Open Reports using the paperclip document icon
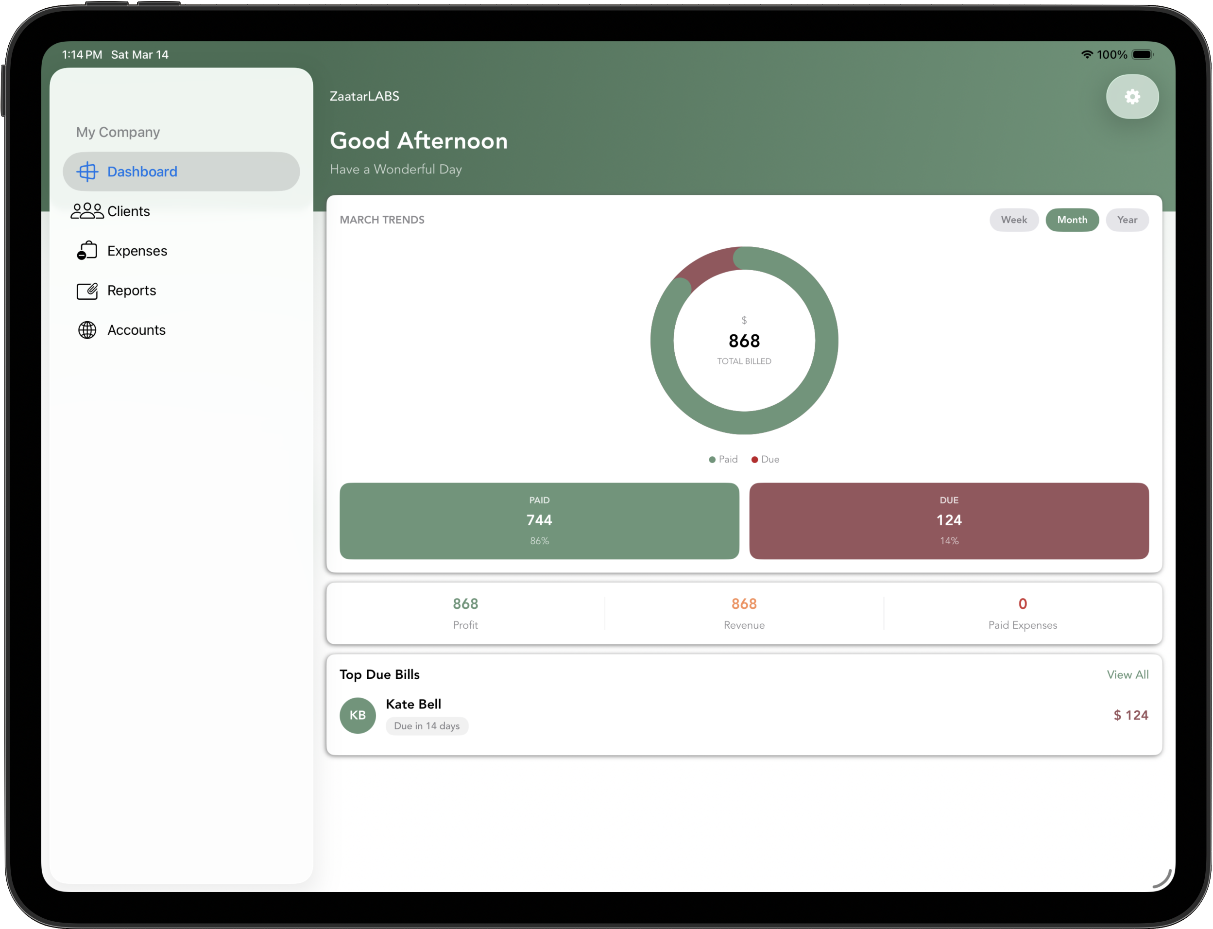Image resolution: width=1213 pixels, height=929 pixels. click(87, 291)
